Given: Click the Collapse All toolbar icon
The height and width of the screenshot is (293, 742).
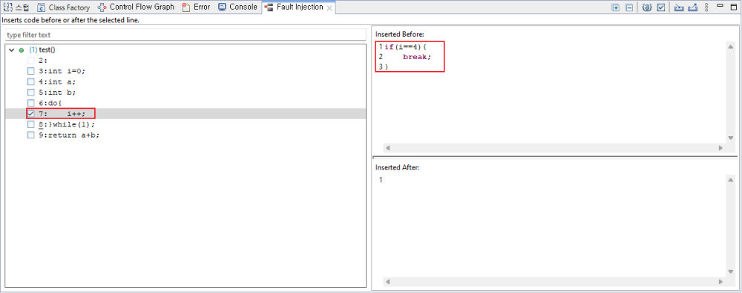Looking at the screenshot, I should pos(629,7).
